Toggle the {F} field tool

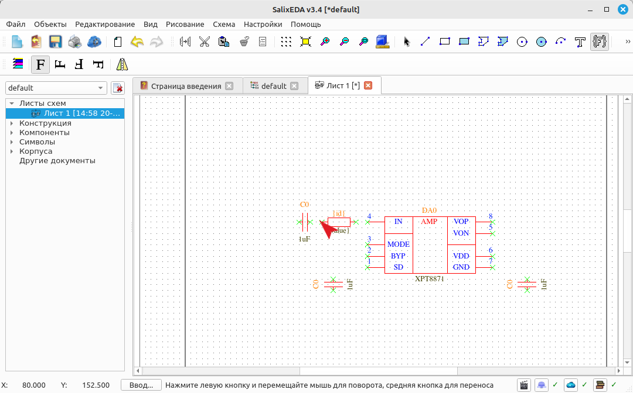(600, 42)
